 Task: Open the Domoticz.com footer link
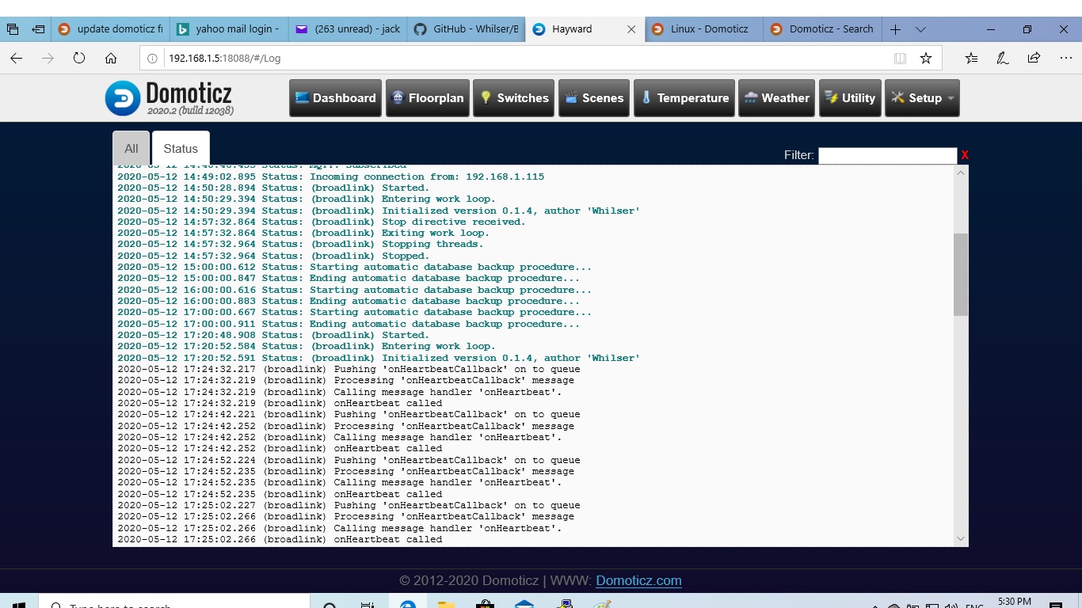pyautogui.click(x=638, y=580)
